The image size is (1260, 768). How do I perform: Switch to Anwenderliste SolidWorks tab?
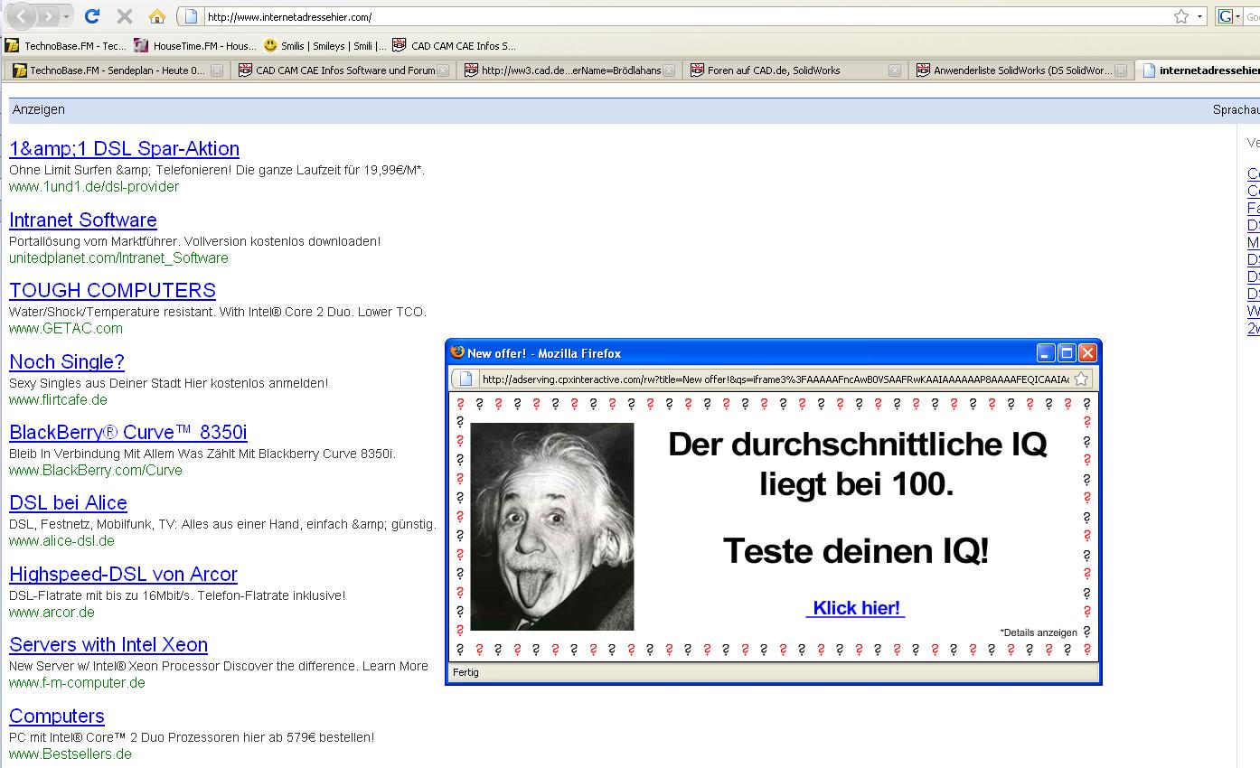(1020, 70)
